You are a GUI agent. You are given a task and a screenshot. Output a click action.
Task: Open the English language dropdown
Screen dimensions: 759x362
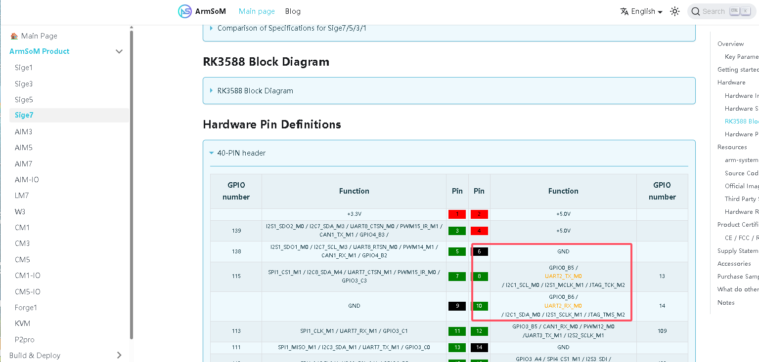[x=641, y=11]
